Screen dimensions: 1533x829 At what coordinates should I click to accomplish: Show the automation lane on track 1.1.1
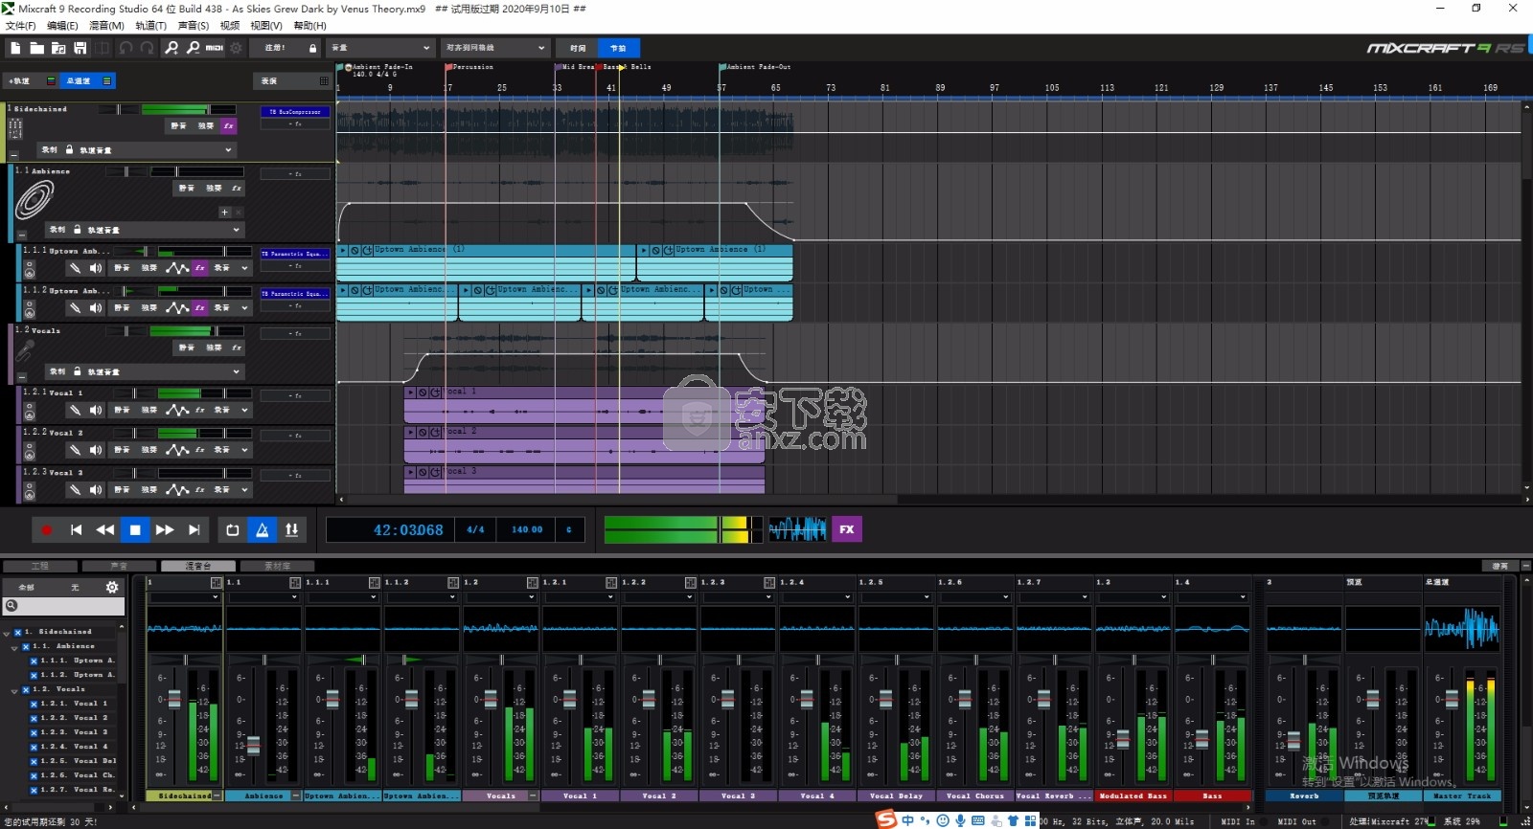(177, 268)
